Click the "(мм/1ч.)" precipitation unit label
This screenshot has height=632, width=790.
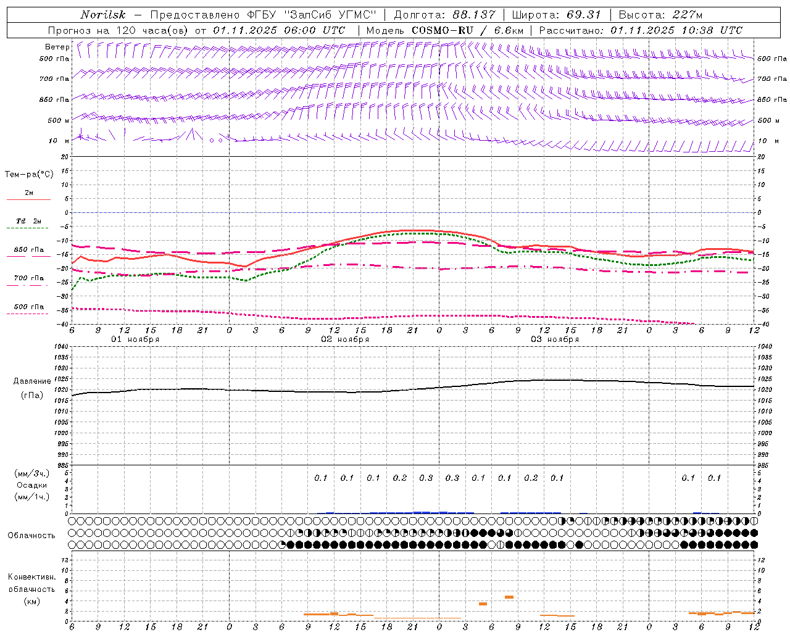pyautogui.click(x=32, y=497)
